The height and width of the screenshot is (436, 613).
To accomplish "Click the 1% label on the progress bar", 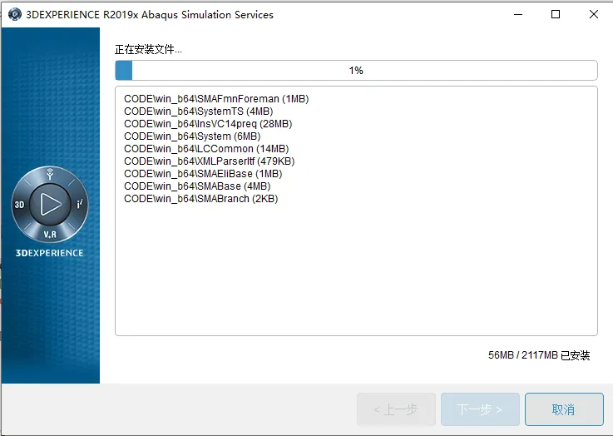I will (356, 71).
